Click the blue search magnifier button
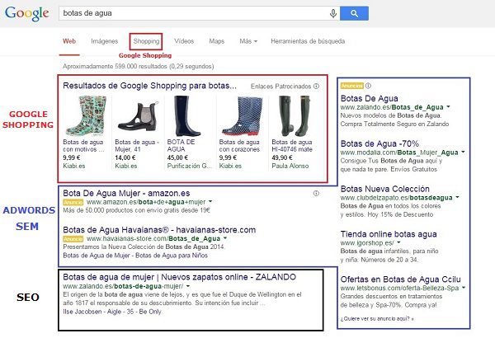Viewport: 495px width, 338px height. pos(354,13)
